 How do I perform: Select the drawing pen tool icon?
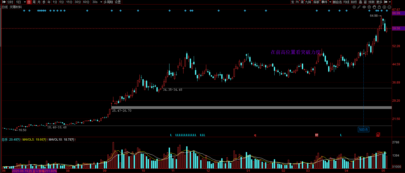(359, 7)
